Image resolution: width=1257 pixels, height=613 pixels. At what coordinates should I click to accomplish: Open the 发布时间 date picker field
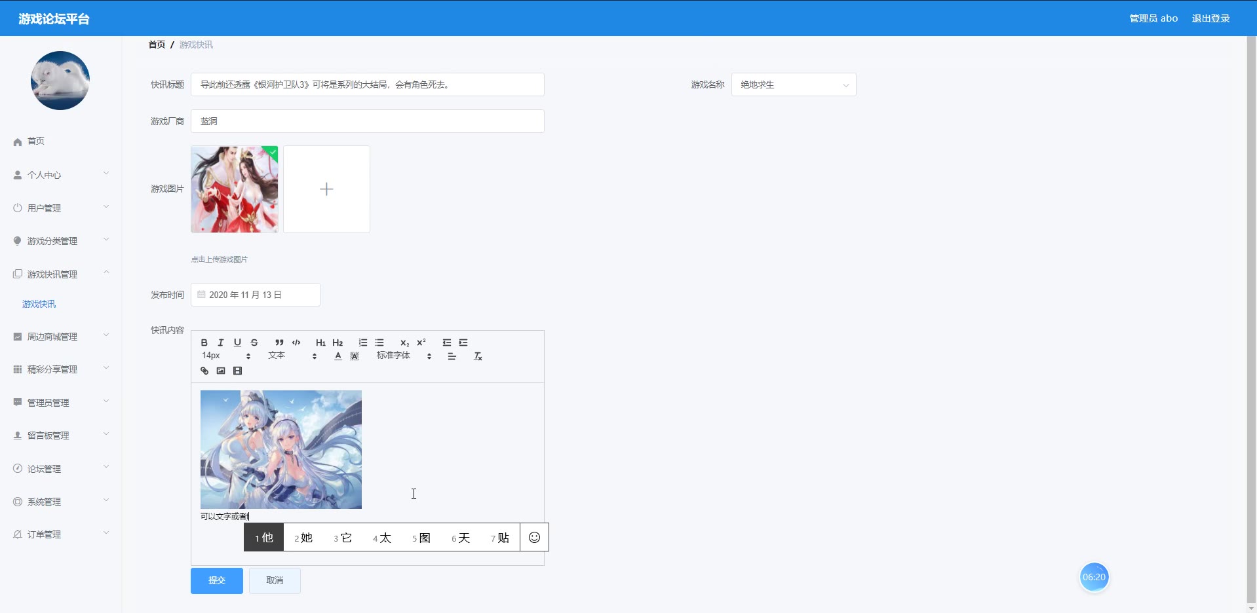pyautogui.click(x=256, y=295)
